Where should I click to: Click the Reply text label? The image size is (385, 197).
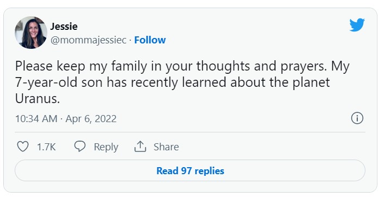[x=106, y=147]
